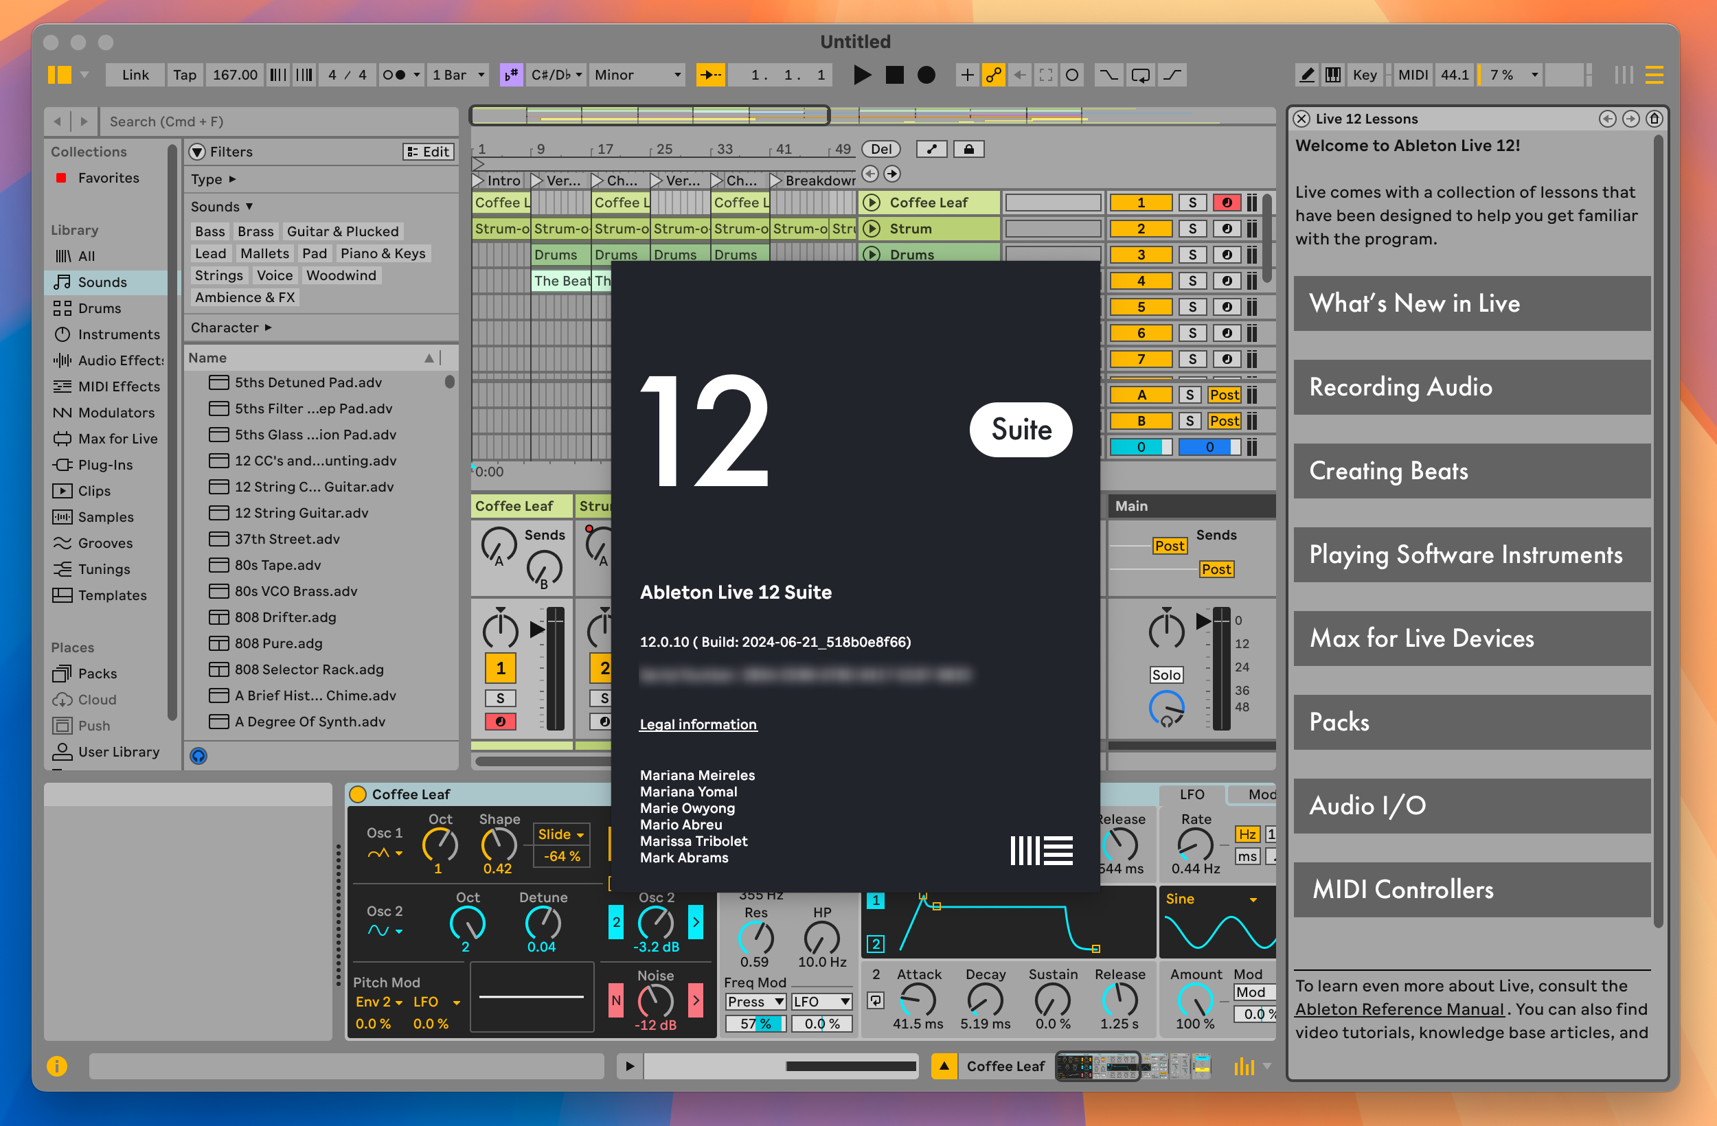Click the Legal information link

(698, 724)
